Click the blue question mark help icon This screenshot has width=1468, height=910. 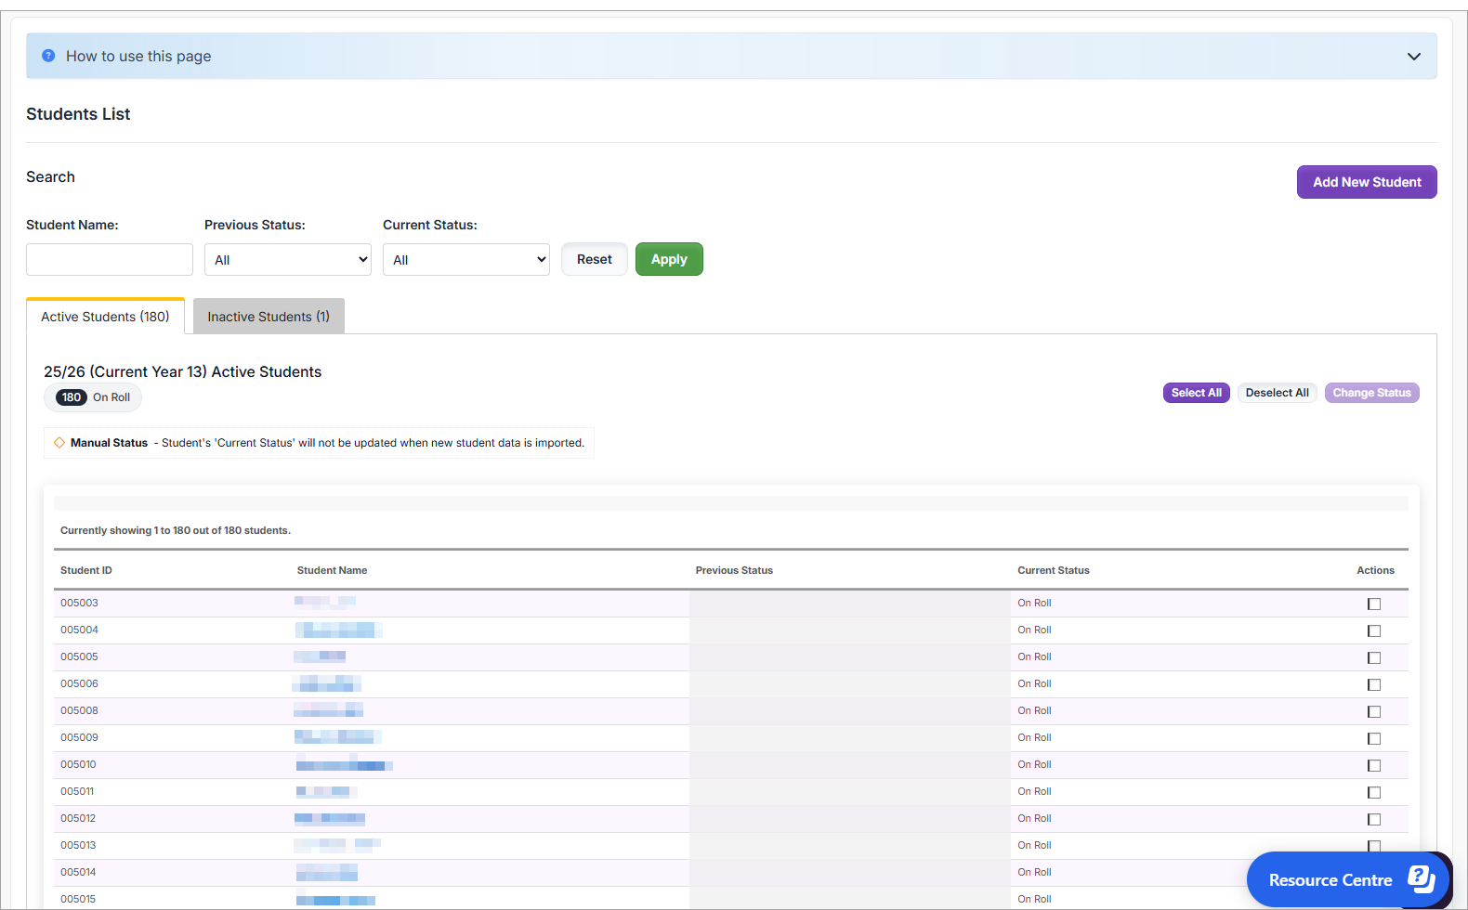click(x=48, y=56)
